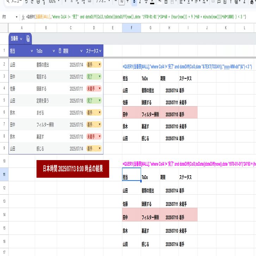Redo the last action
This screenshot has height=256, width=256.
pyautogui.click(x=32, y=2)
